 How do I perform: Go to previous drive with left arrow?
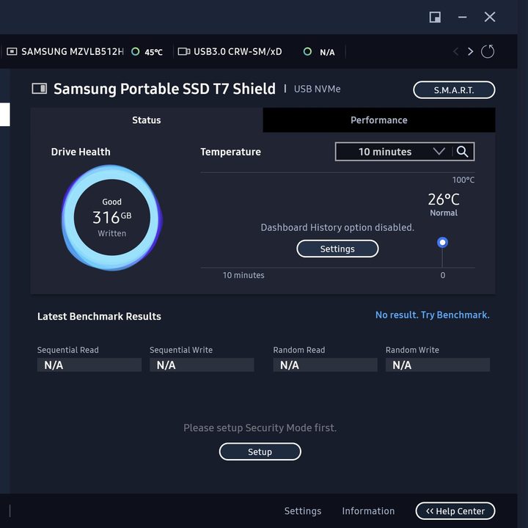(x=455, y=51)
